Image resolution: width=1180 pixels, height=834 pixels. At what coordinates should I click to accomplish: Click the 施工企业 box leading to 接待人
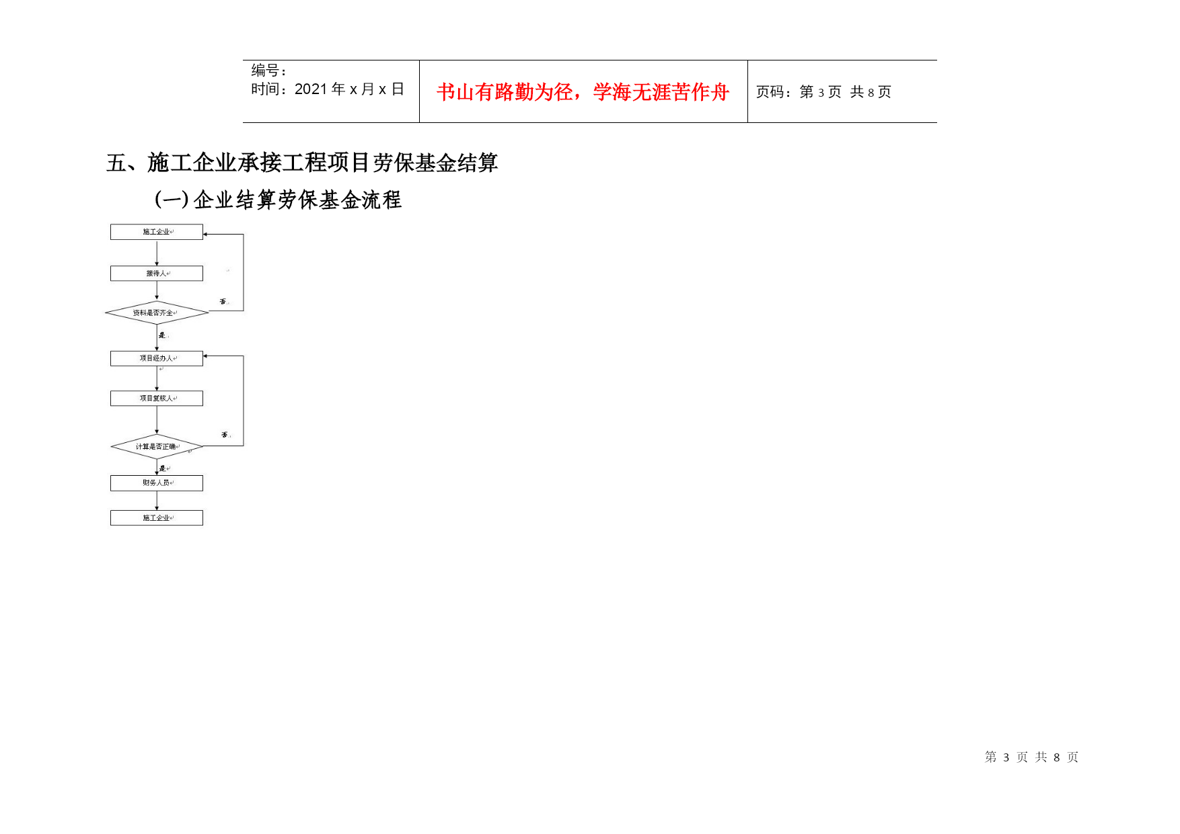[157, 232]
